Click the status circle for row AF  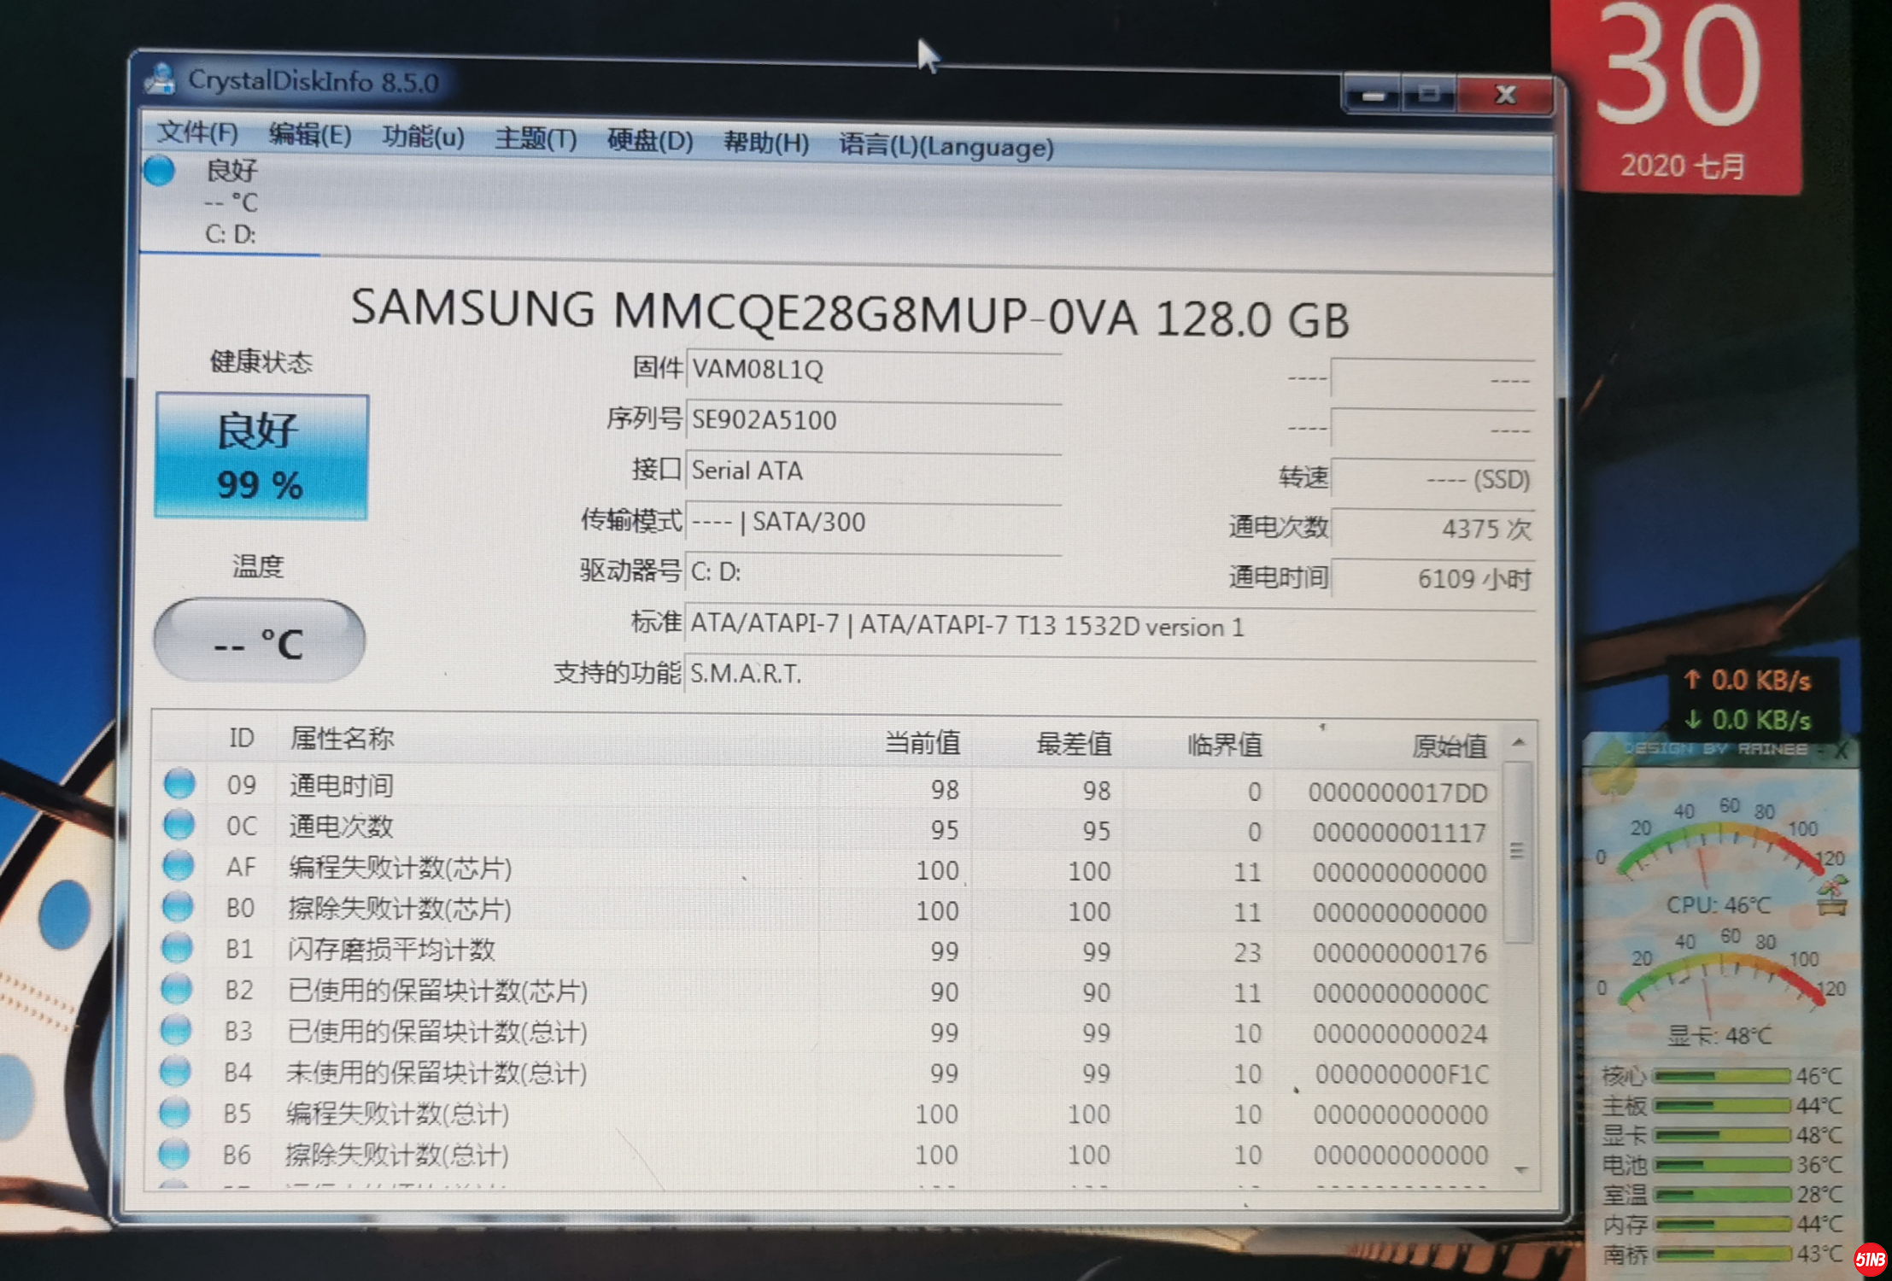point(178,865)
